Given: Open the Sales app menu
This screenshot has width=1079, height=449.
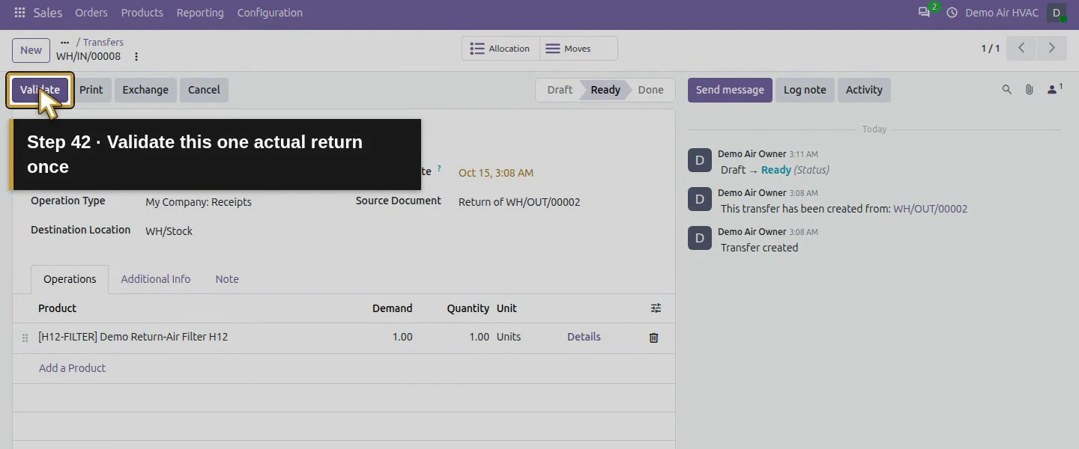Looking at the screenshot, I should pyautogui.click(x=48, y=13).
